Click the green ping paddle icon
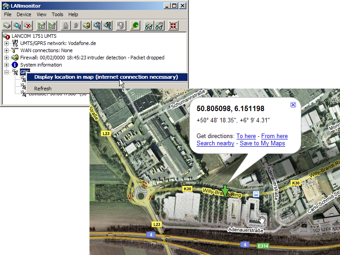The height and width of the screenshot is (255, 340). [x=134, y=26]
